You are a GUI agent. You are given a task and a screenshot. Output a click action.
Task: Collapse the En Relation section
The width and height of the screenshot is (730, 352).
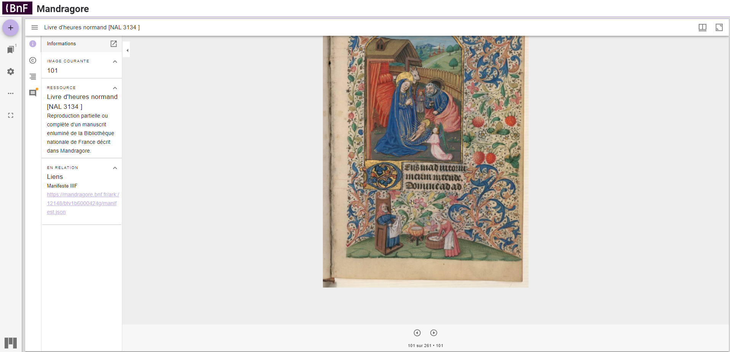tap(115, 168)
